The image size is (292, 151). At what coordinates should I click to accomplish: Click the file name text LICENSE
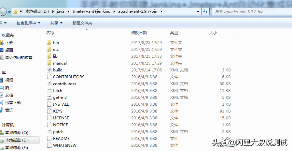61,118
